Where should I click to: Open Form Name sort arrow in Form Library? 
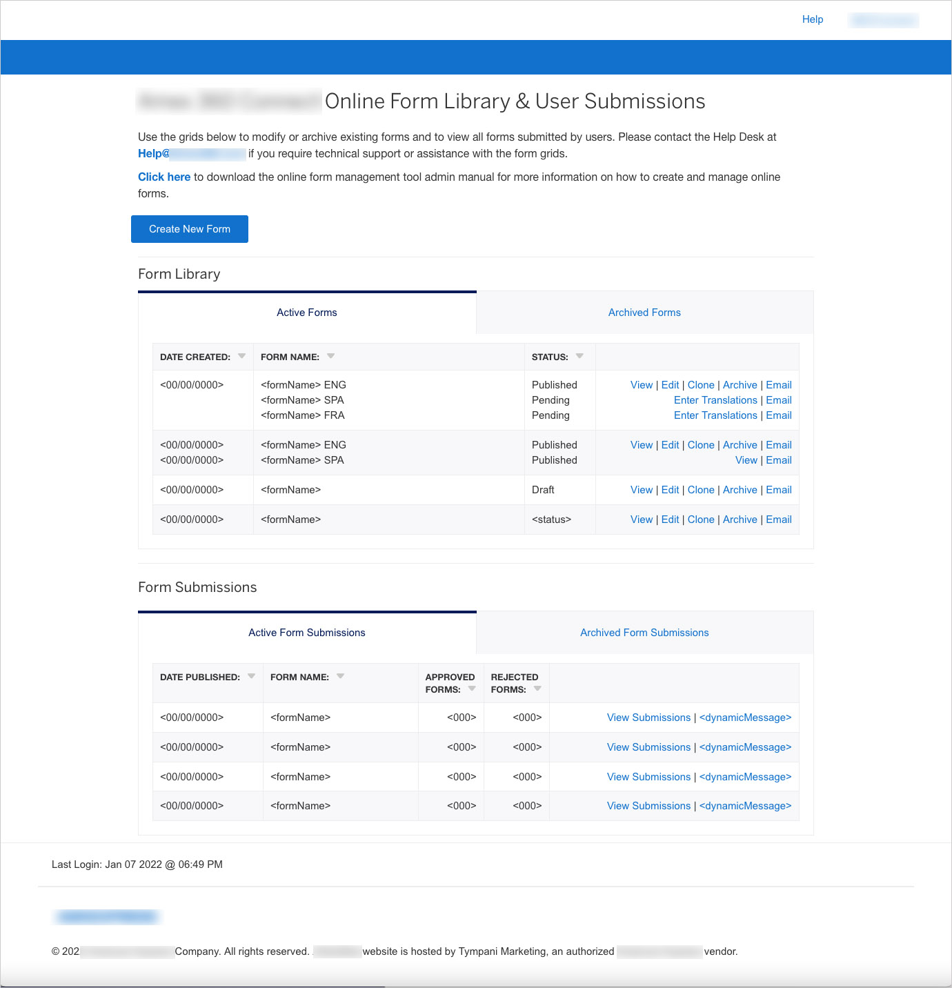pyautogui.click(x=330, y=356)
